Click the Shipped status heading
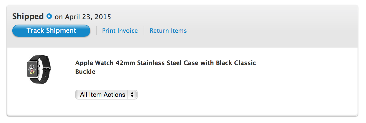The width and height of the screenshot is (366, 123). pos(28,16)
